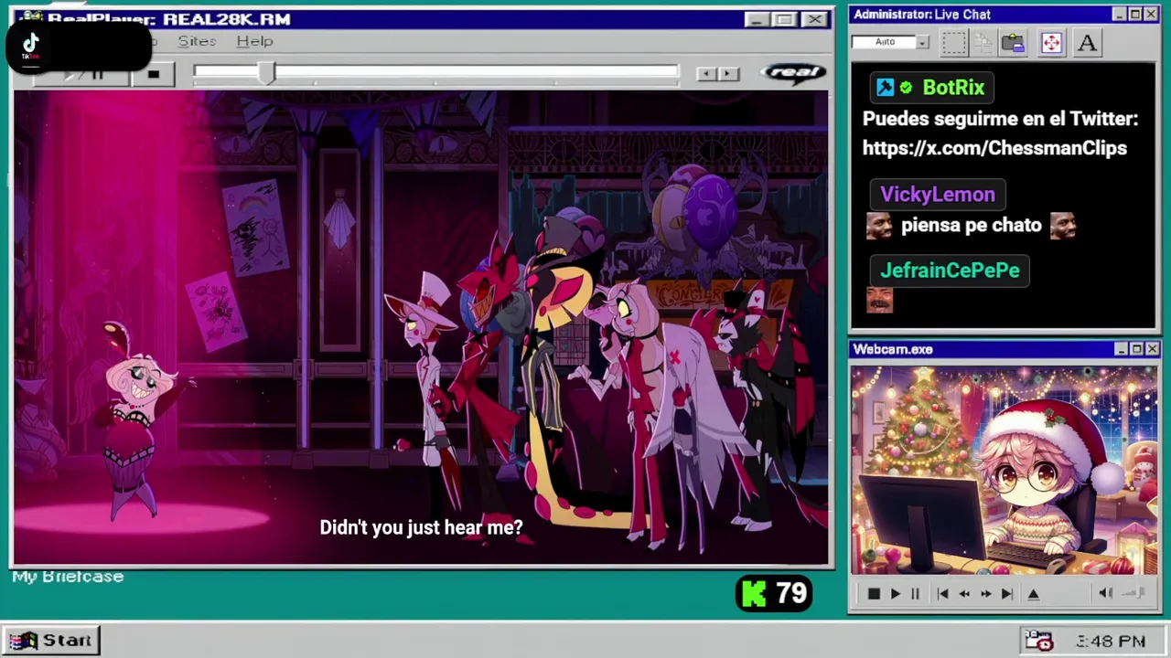Click the left arrow beside the RealPlayer seek bar
This screenshot has height=658, width=1171.
pos(705,74)
